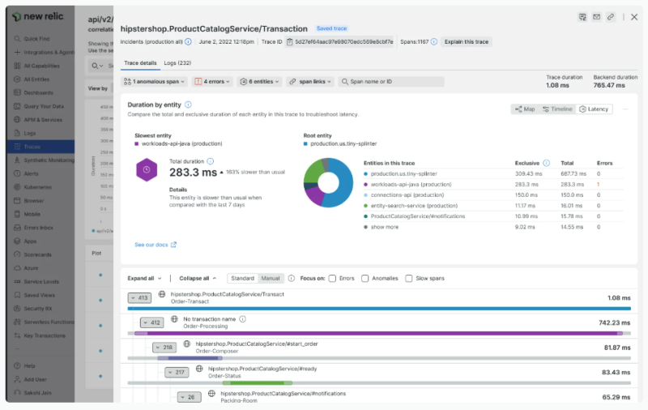Check the Anomalies focus checkbox
The width and height of the screenshot is (648, 410).
point(365,279)
